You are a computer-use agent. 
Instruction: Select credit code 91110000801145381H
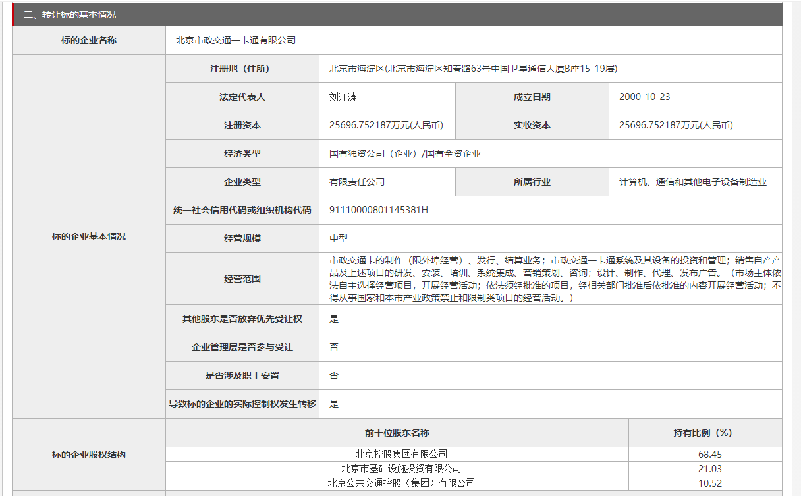(379, 210)
